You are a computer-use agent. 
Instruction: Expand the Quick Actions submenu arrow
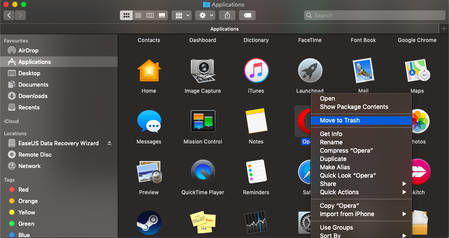pyautogui.click(x=404, y=192)
